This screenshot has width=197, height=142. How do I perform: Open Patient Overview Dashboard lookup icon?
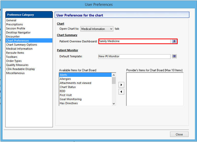tap(174, 41)
